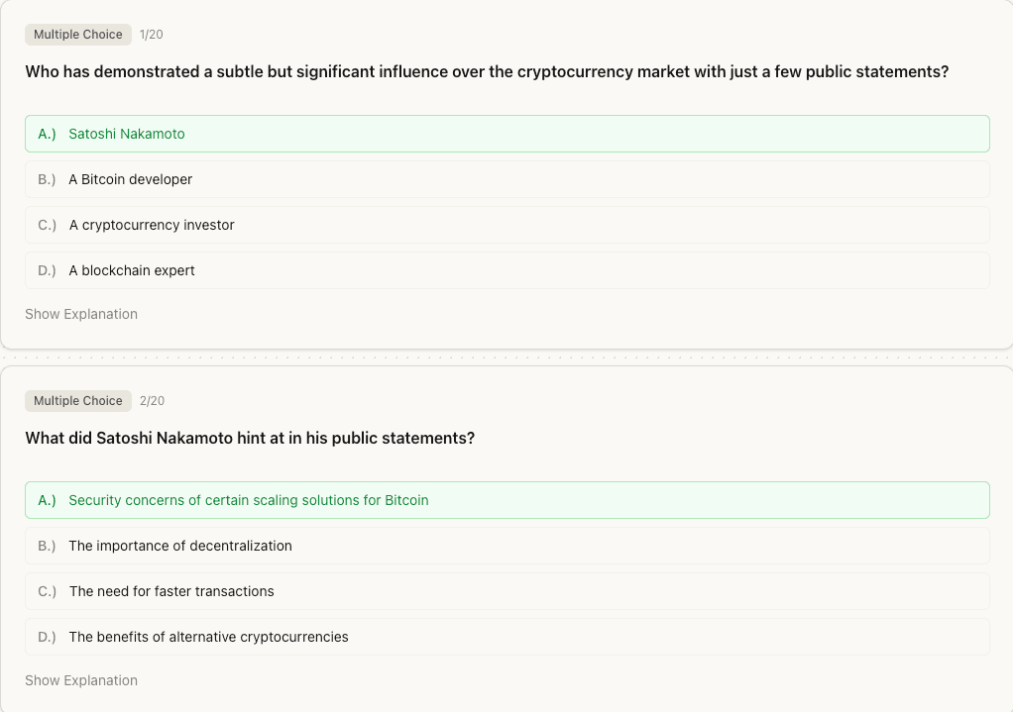
Task: Click the Multiple Choice badge on question 1
Action: pos(78,34)
